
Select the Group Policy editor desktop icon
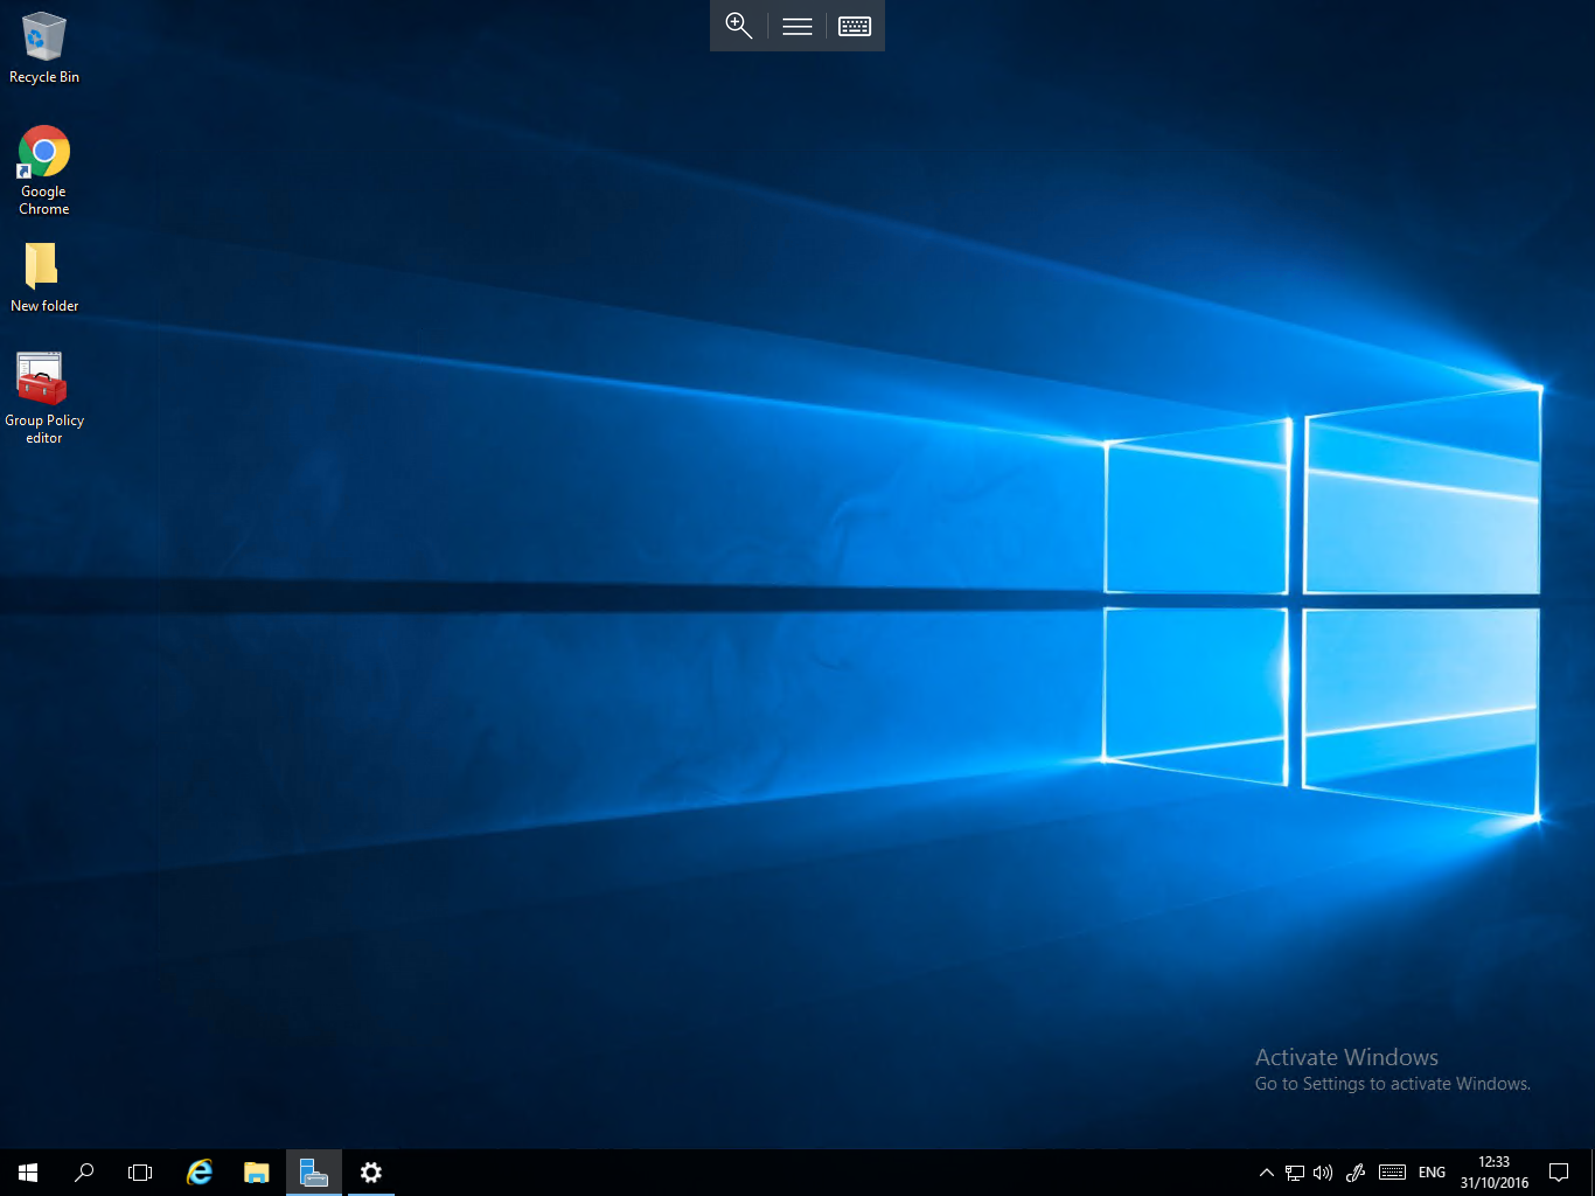coord(44,398)
